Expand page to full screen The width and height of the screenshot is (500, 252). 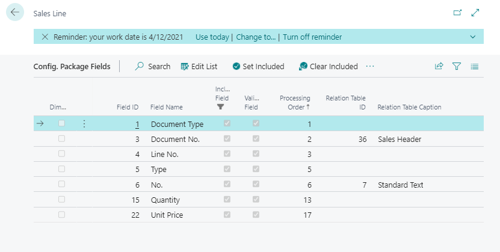(475, 13)
